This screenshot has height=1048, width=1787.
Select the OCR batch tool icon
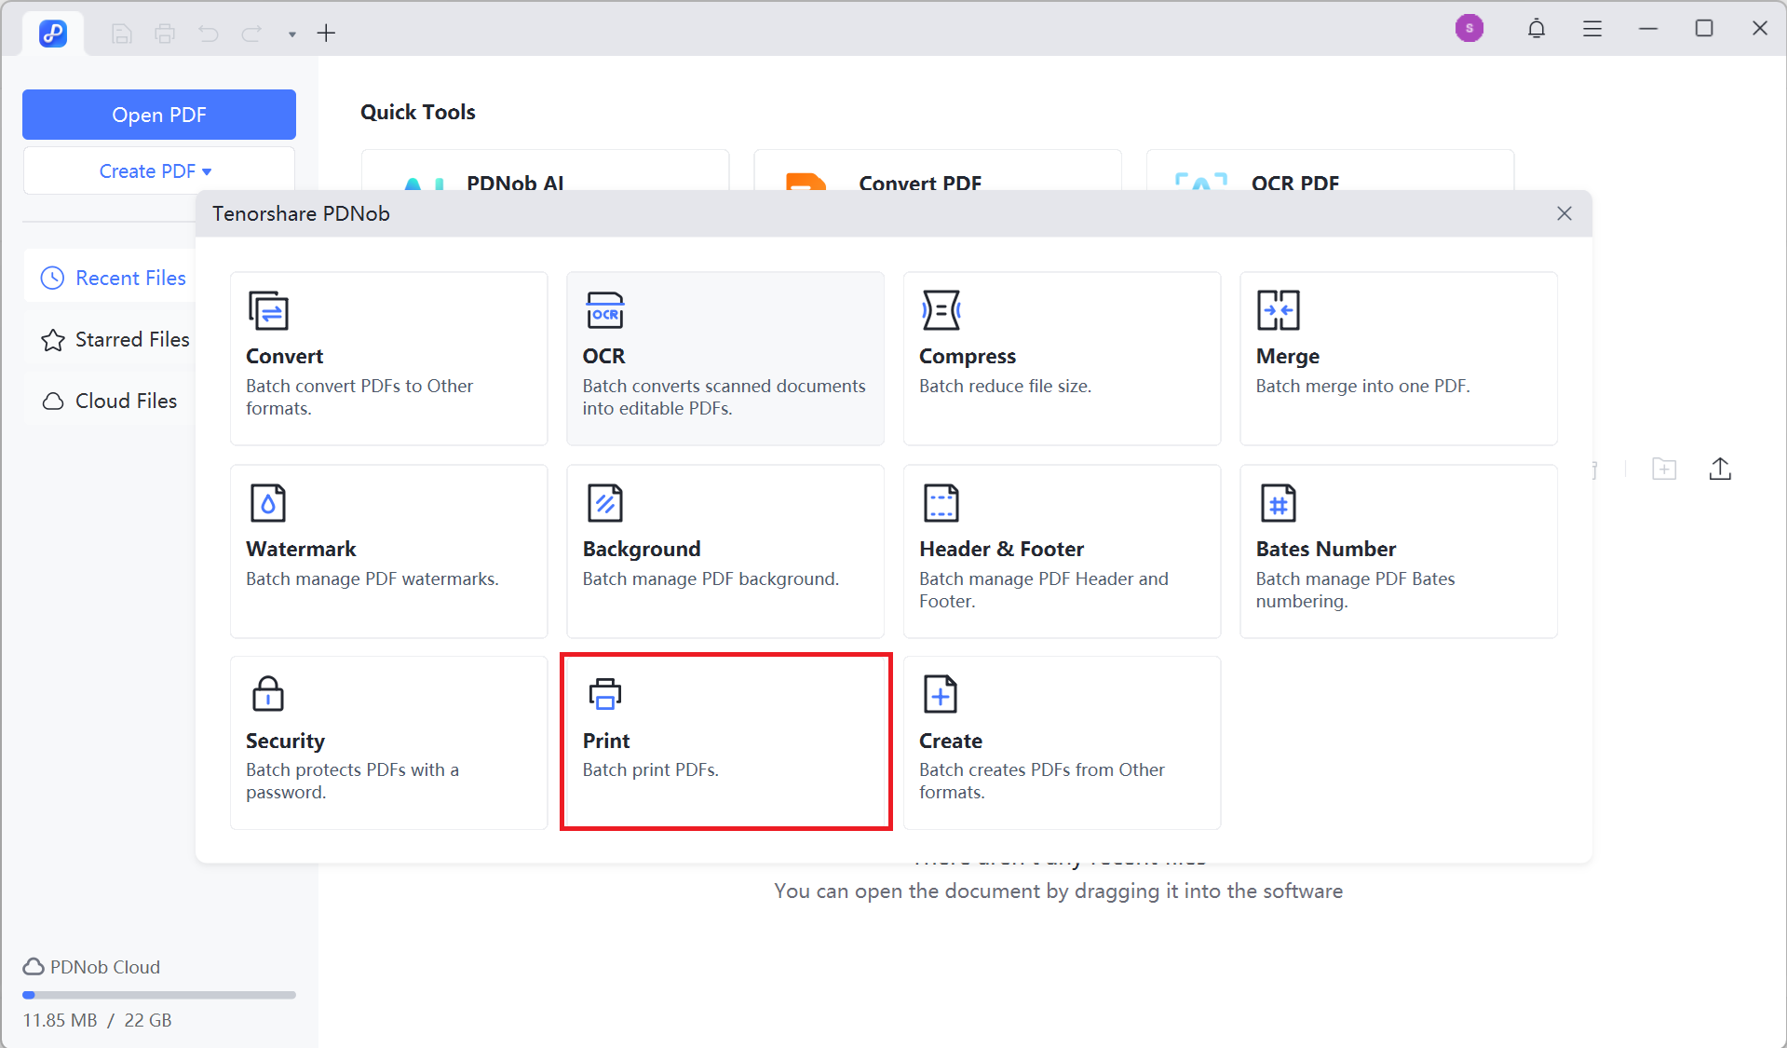(604, 310)
